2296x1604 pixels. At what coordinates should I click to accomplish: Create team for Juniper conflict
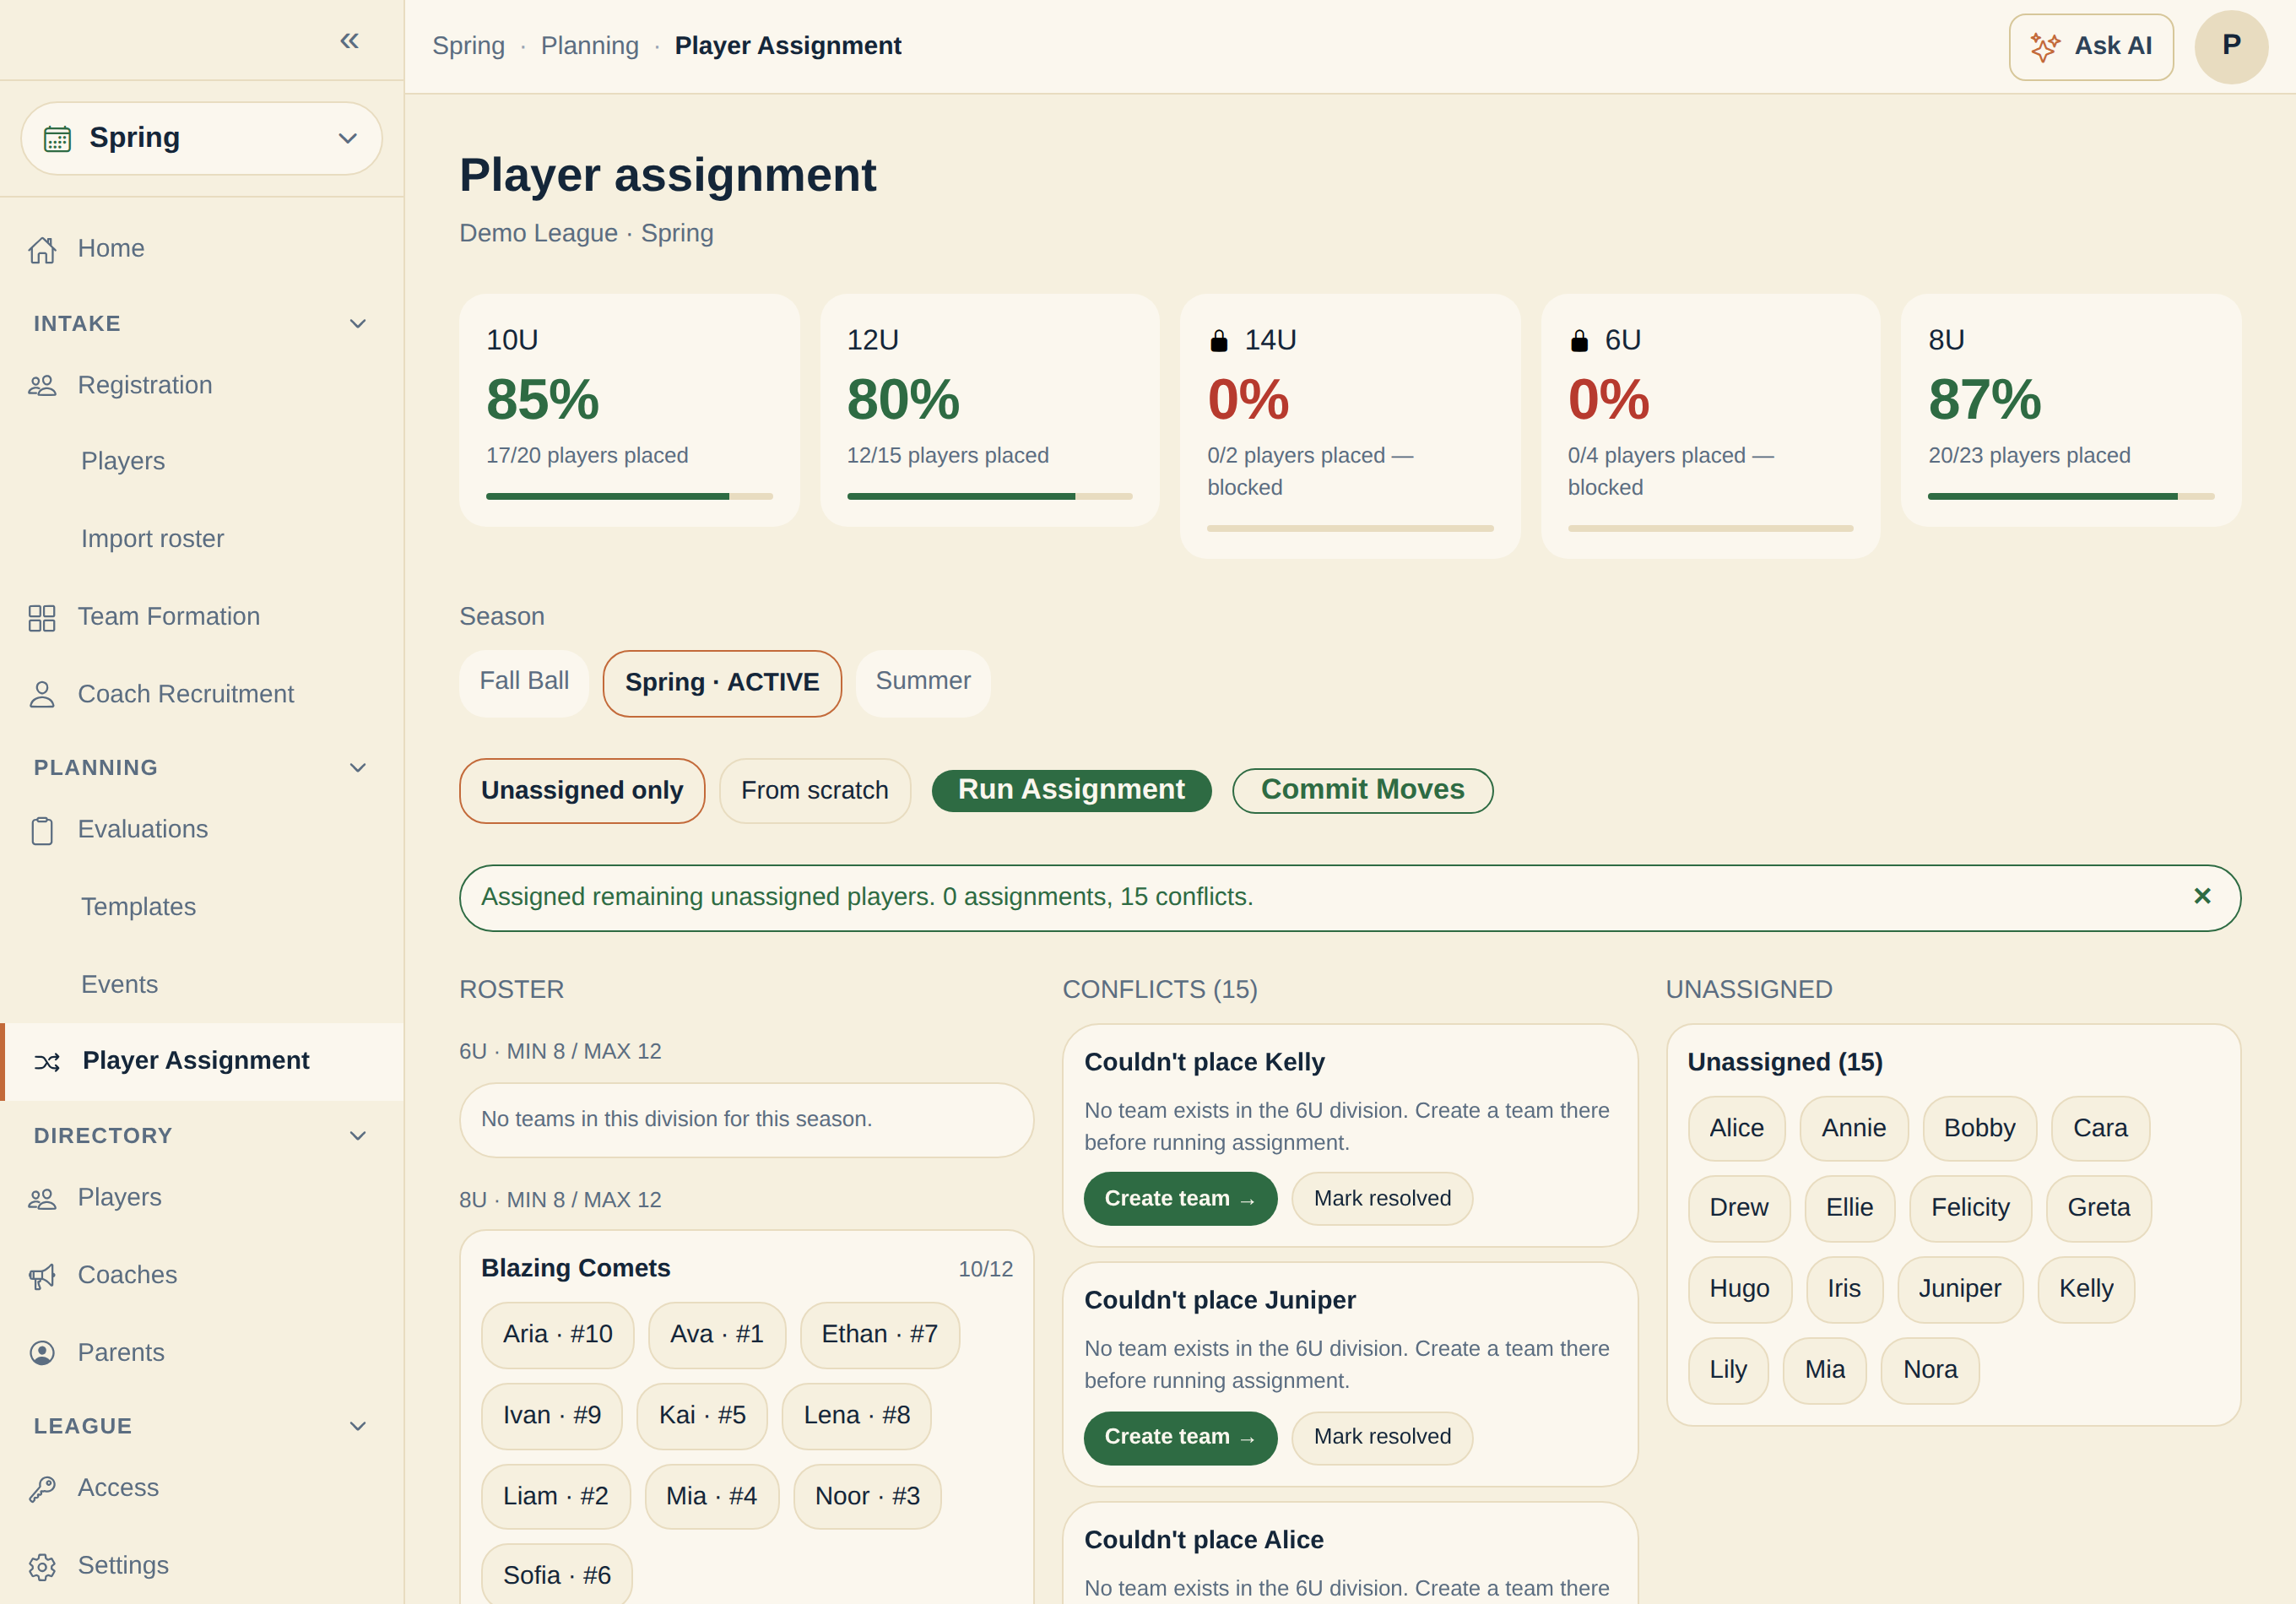[x=1180, y=1438]
